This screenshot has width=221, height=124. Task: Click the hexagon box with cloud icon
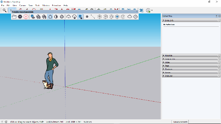coord(111,17)
